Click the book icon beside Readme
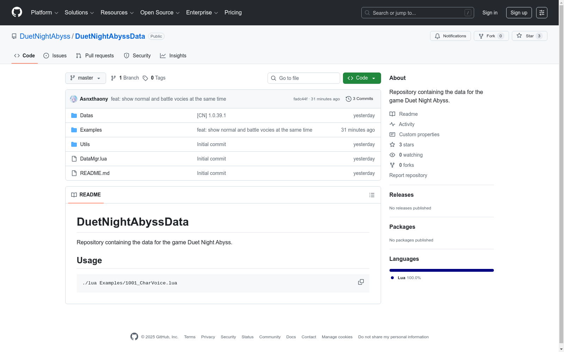564x352 pixels. coord(392,114)
